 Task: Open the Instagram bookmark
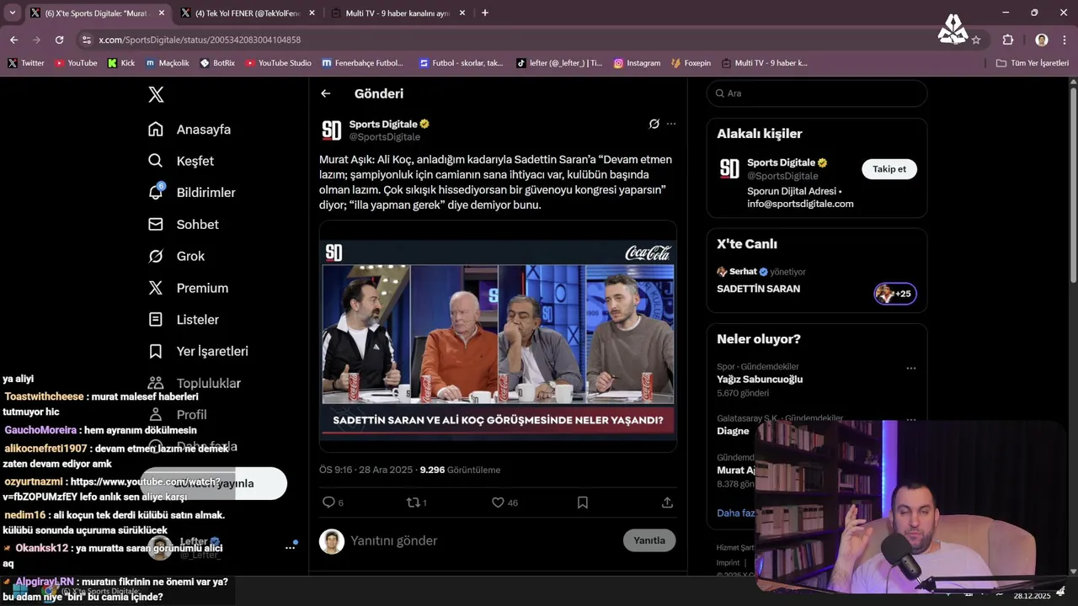[637, 63]
